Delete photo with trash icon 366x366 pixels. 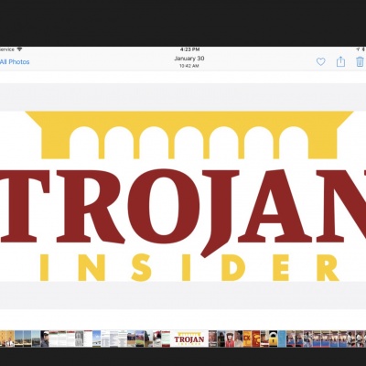tap(360, 61)
